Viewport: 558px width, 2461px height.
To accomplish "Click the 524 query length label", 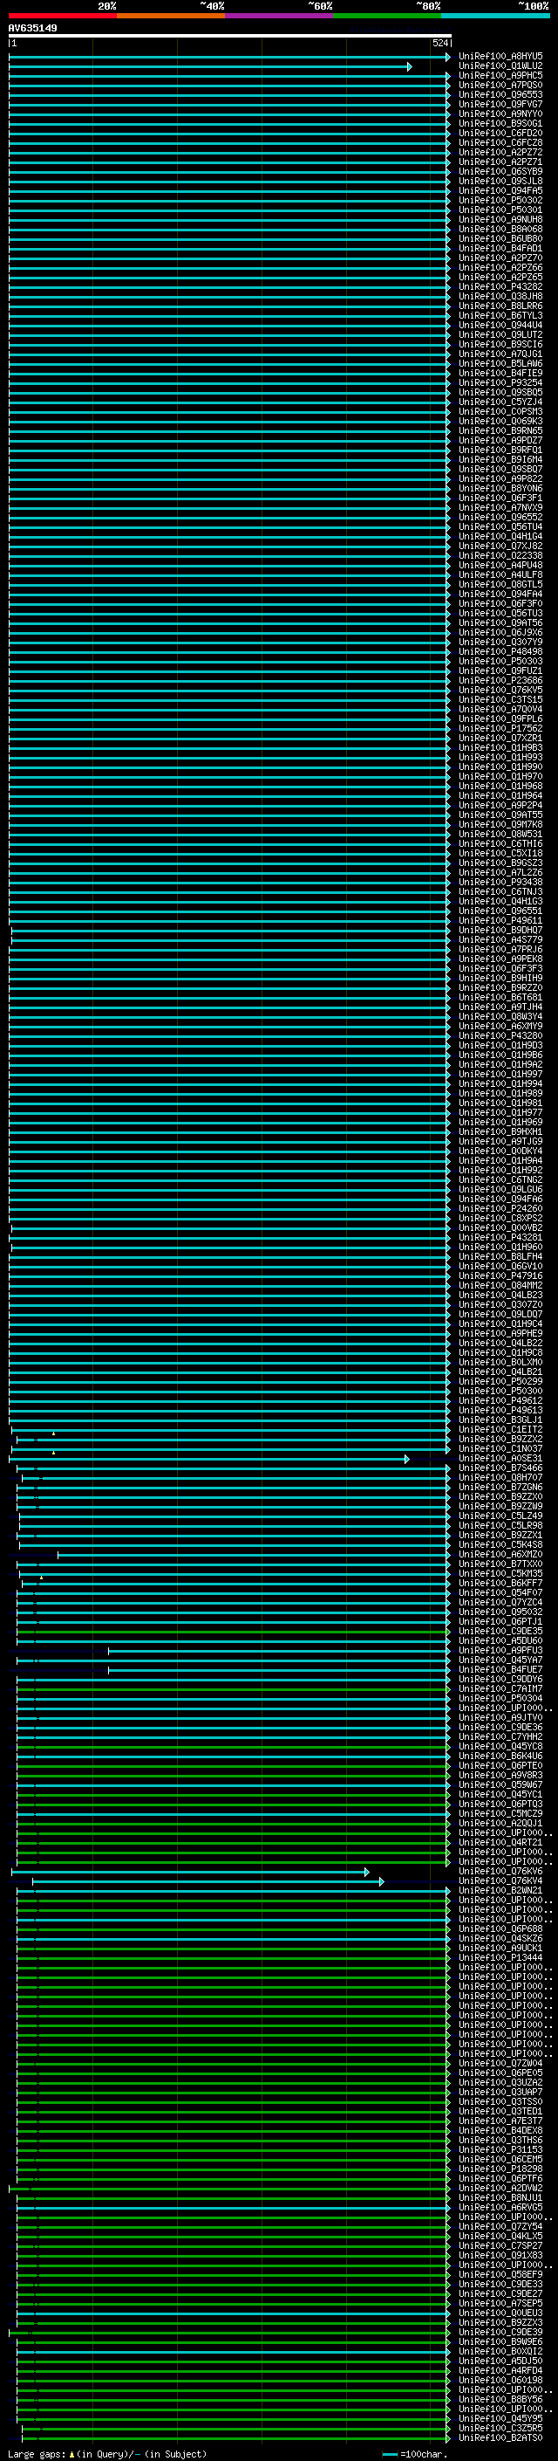I will point(439,44).
